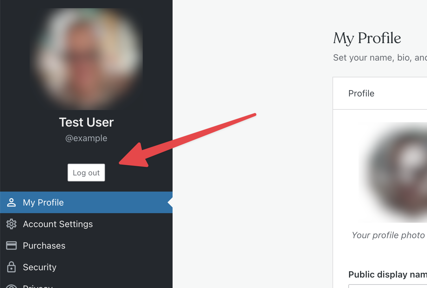Image resolution: width=427 pixels, height=288 pixels.
Task: Open the Privacy item at sidebar bottom
Action: point(38,286)
